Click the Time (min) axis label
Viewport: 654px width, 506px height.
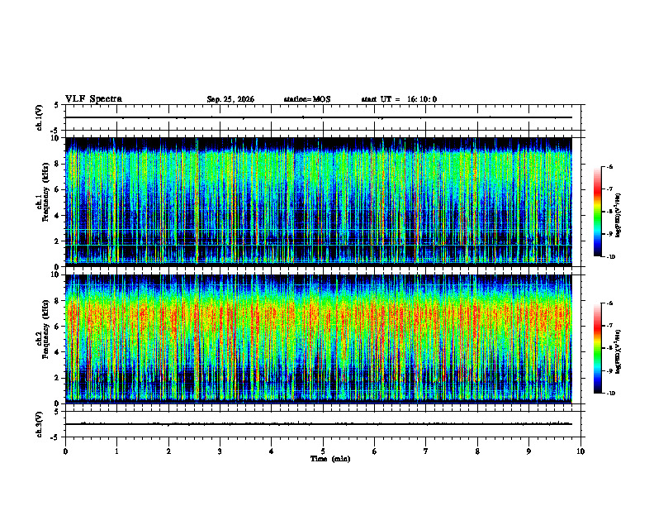330,459
